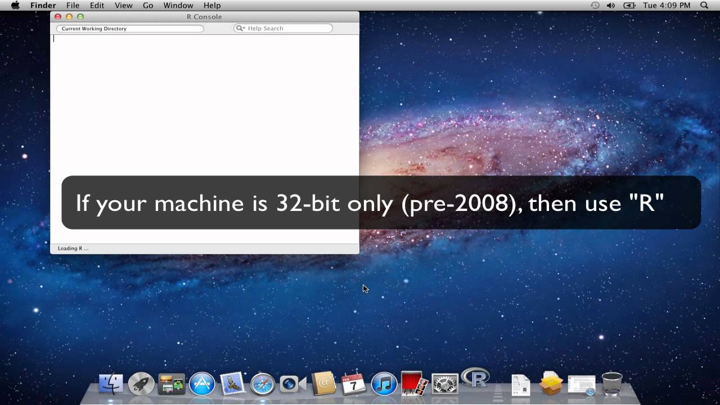The height and width of the screenshot is (405, 720).
Task: Click the battery status icon
Action: click(x=629, y=5)
